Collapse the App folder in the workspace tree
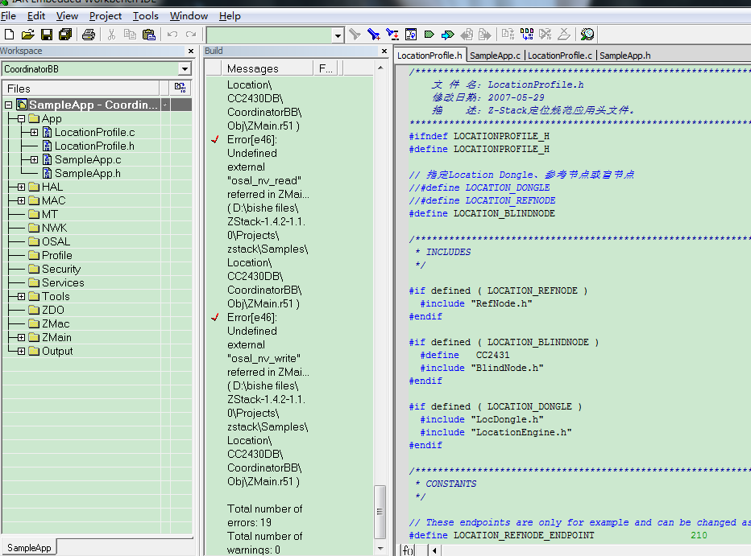The image size is (751, 556). (21, 118)
